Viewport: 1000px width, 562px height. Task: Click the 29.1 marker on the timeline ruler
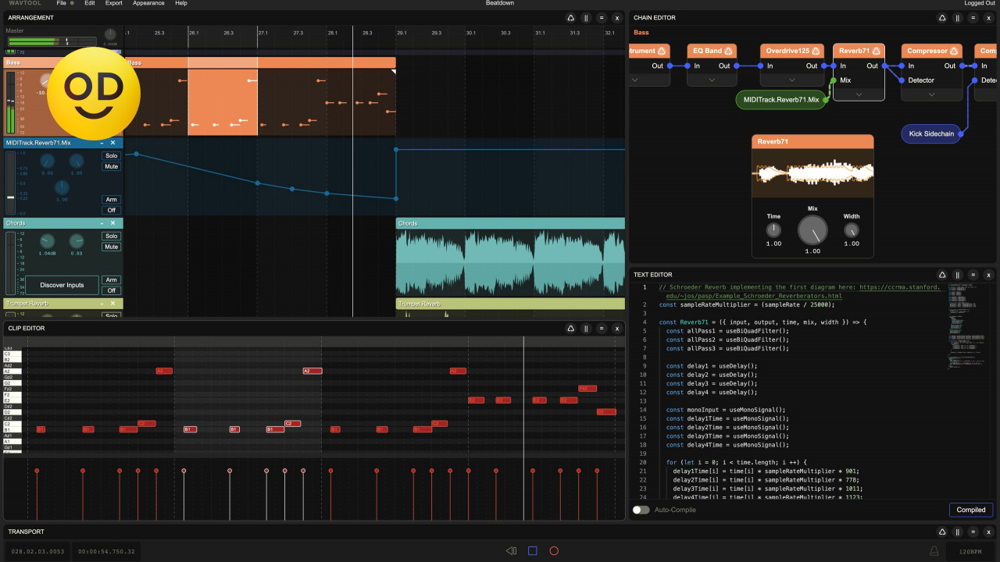(x=402, y=33)
